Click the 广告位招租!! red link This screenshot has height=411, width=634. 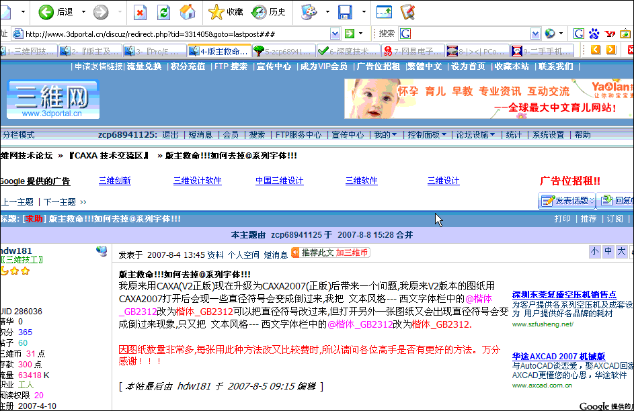570,181
